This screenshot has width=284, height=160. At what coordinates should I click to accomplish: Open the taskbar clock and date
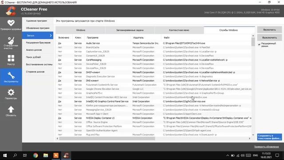(266, 156)
